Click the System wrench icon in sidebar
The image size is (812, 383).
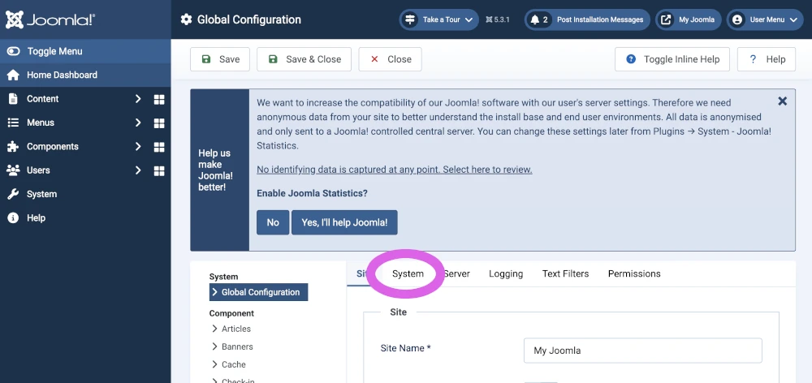[13, 194]
